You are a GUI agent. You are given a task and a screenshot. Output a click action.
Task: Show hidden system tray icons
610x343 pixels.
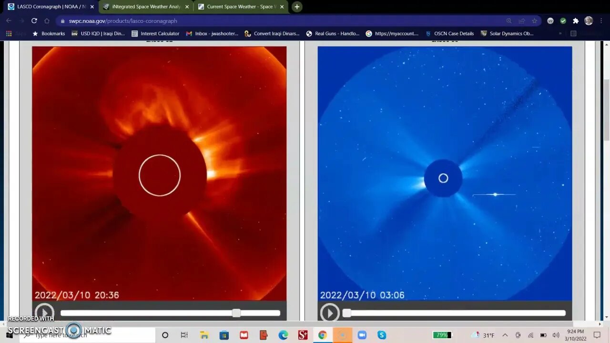click(505, 335)
